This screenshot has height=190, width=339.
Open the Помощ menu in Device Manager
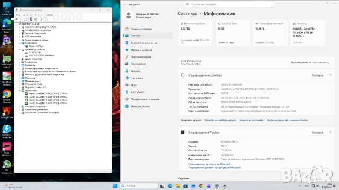(49, 15)
